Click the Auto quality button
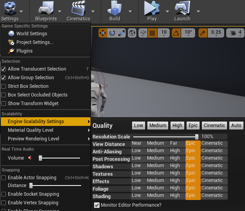Image resolution: width=245 pixels, height=211 pixels. tap(236, 126)
